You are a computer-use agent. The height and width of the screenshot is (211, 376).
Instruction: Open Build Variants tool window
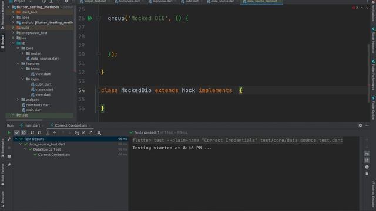(x=2, y=175)
